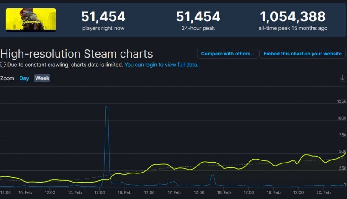Image resolution: width=347 pixels, height=199 pixels.
Task: Click the 16. Feb date label on the axis
Action: 124,192
